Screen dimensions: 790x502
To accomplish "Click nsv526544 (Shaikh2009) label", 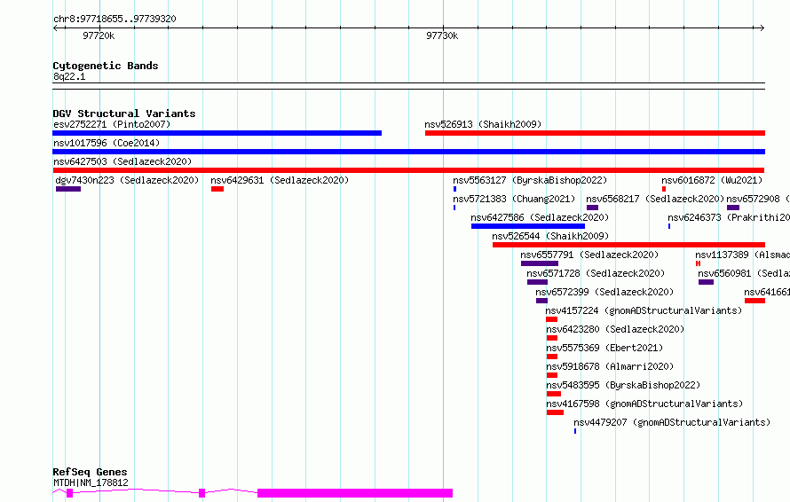I will point(550,236).
